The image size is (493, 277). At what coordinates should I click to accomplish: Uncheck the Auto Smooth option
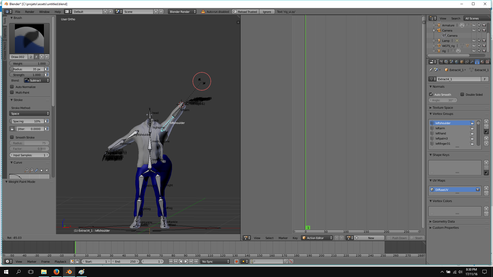pyautogui.click(x=431, y=95)
